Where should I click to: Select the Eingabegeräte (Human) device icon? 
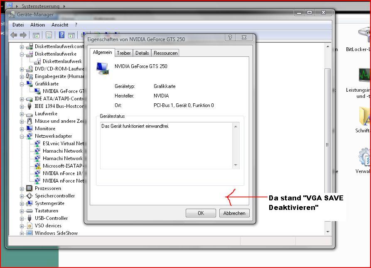tap(29, 76)
